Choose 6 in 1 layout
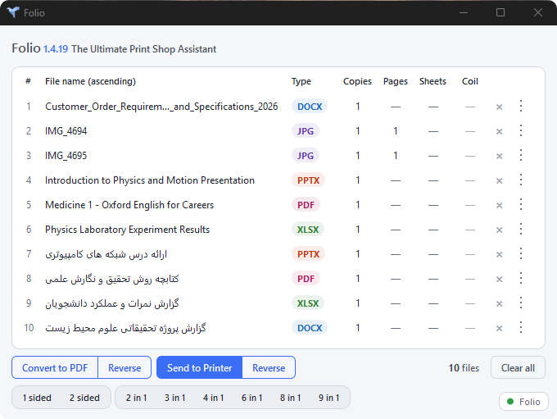This screenshot has width=557, height=419. pyautogui.click(x=251, y=398)
